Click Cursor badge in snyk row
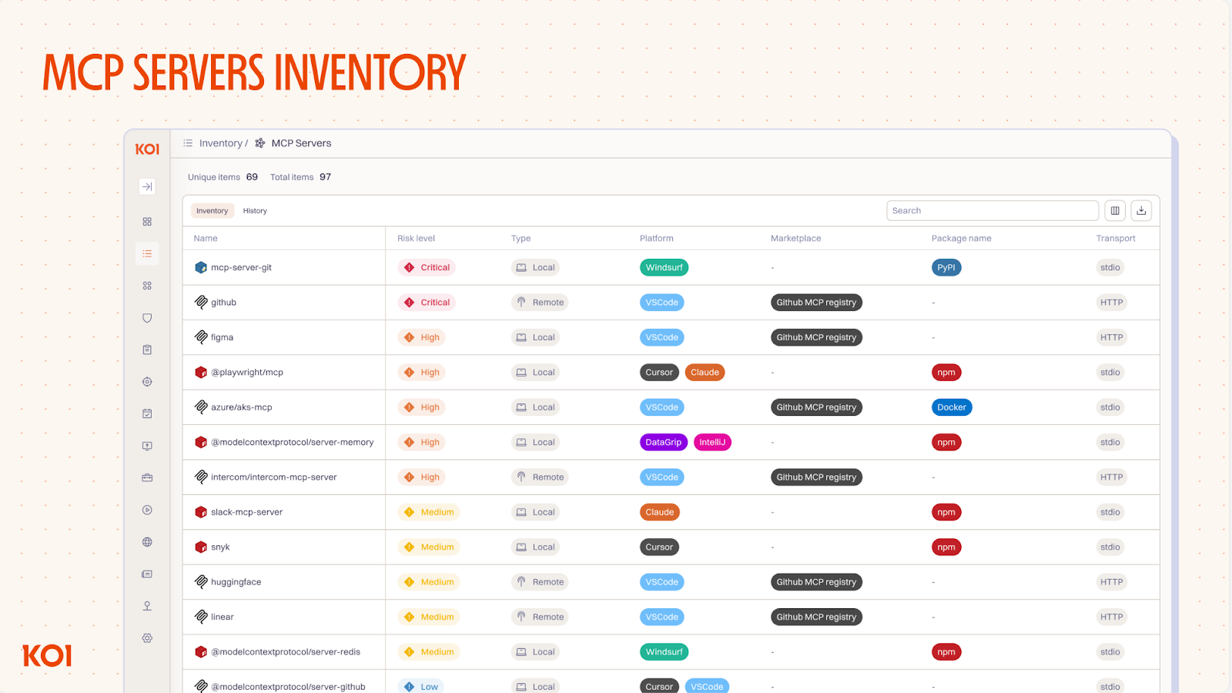 click(659, 547)
